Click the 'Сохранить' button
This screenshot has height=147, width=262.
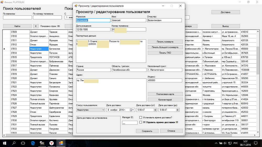tap(147, 131)
